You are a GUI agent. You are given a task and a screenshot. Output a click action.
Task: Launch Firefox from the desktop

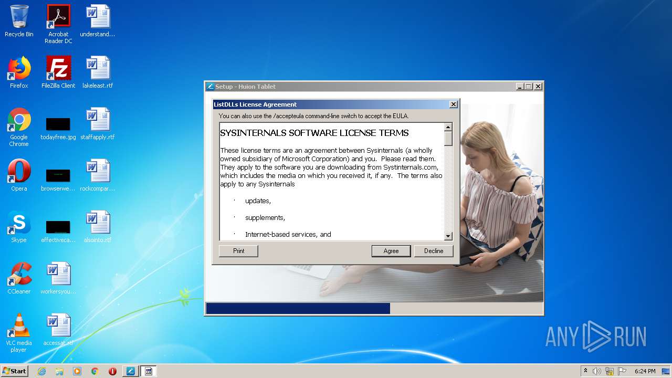[19, 72]
